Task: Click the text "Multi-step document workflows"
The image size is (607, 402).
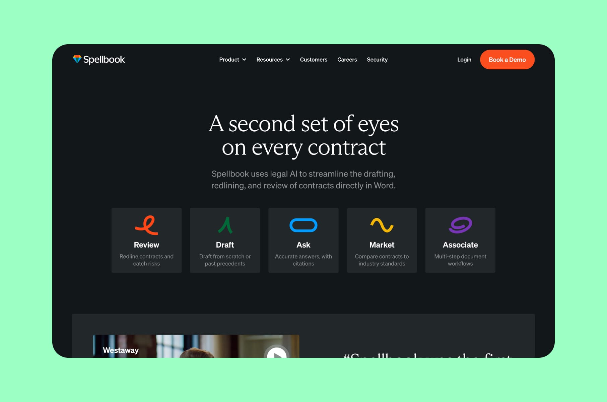Action: pos(460,260)
